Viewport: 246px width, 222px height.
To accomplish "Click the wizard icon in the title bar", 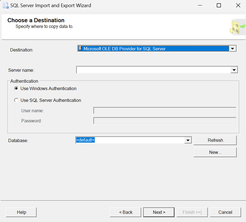I will (6, 5).
